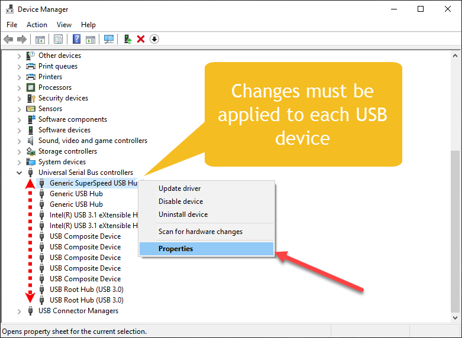Select the Security devices label
Image resolution: width=462 pixels, height=338 pixels.
pos(63,98)
